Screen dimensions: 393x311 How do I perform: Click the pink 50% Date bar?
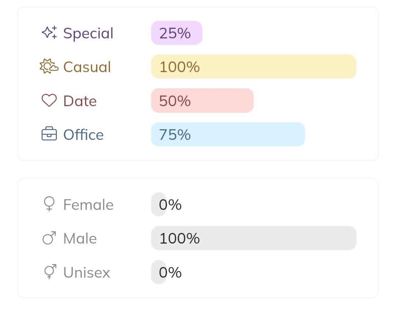[202, 100]
